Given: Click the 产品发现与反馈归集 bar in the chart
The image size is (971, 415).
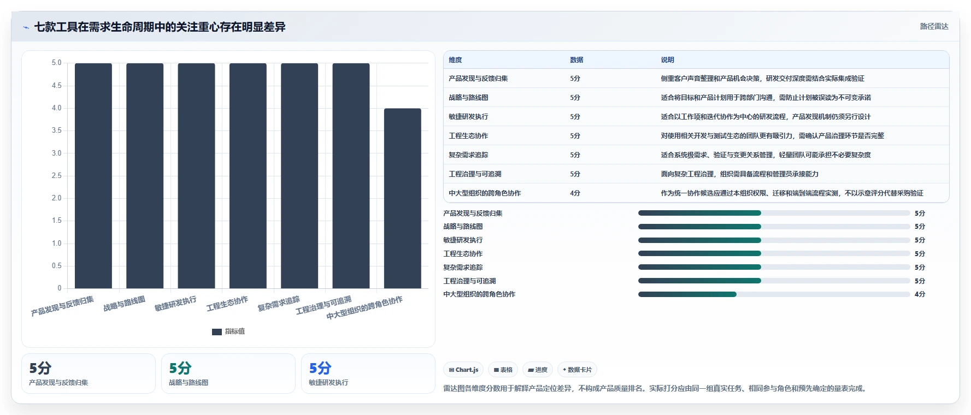Looking at the screenshot, I should click(93, 176).
